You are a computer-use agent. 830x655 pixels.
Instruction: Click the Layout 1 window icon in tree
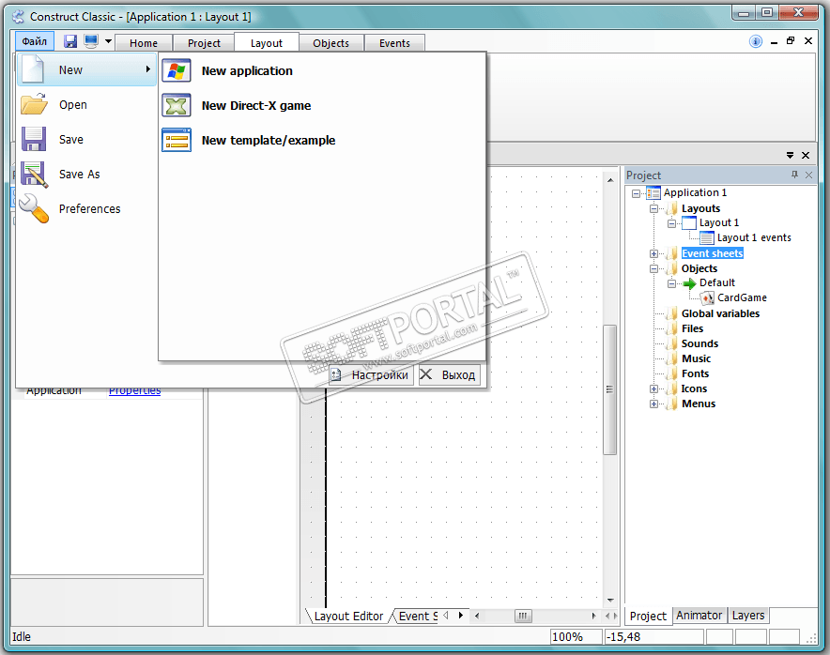point(688,223)
